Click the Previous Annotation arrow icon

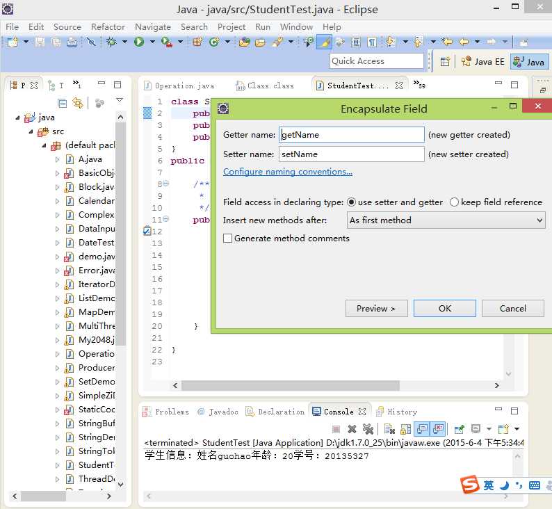418,42
